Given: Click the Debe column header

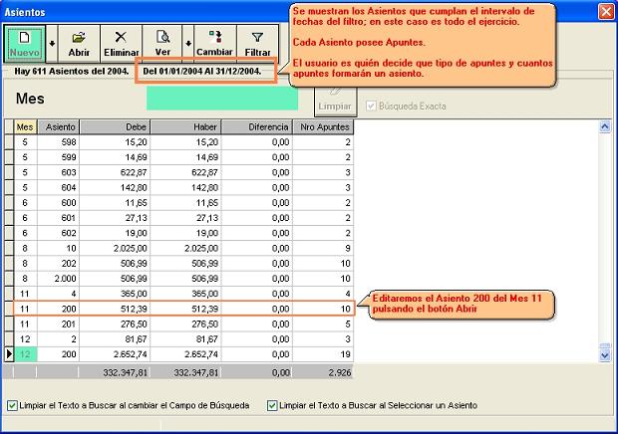Looking at the screenshot, I should tap(115, 127).
